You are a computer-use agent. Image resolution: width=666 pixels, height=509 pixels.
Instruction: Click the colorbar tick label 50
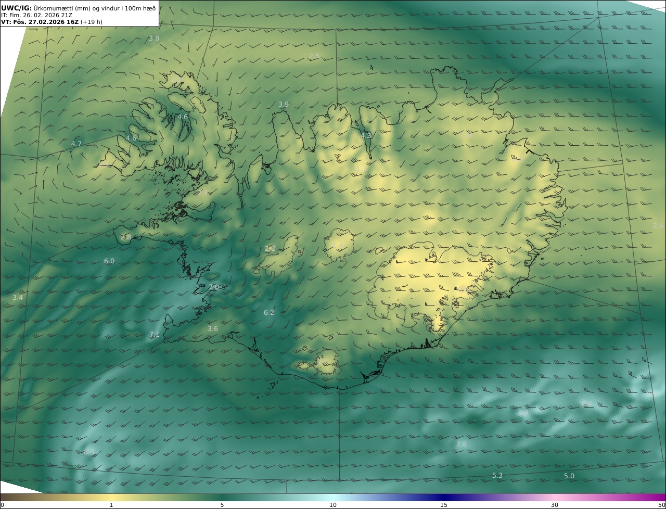[661, 505]
